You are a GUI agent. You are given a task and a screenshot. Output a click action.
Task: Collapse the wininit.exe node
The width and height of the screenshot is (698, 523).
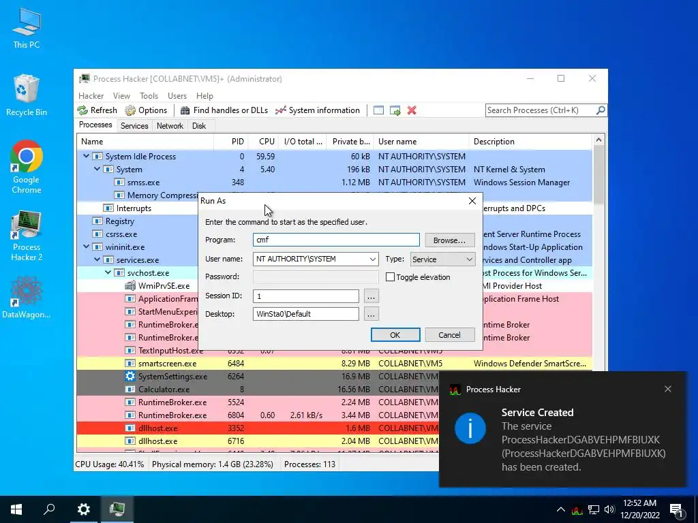point(87,247)
